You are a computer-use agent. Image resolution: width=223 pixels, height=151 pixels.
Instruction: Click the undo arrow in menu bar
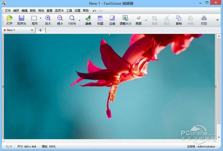[x=94, y=11]
